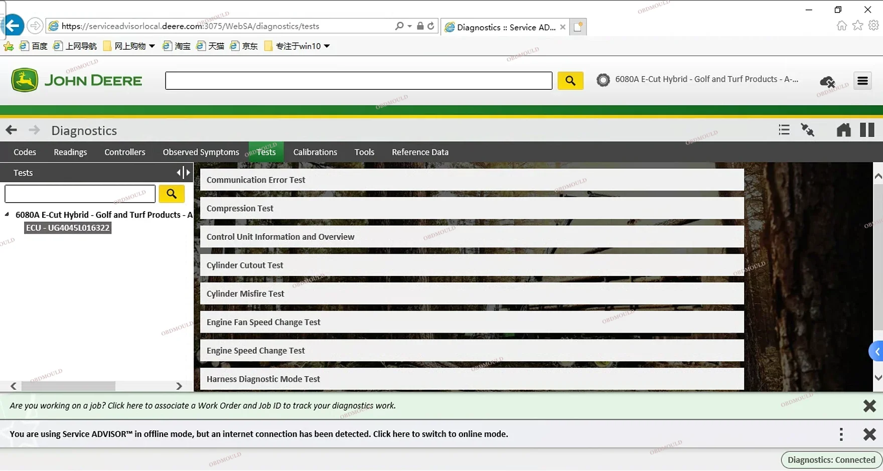Open the Readings tab

70,152
